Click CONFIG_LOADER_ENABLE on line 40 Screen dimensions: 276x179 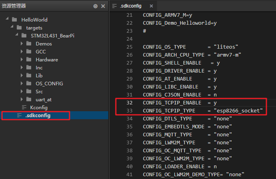coord(174,167)
